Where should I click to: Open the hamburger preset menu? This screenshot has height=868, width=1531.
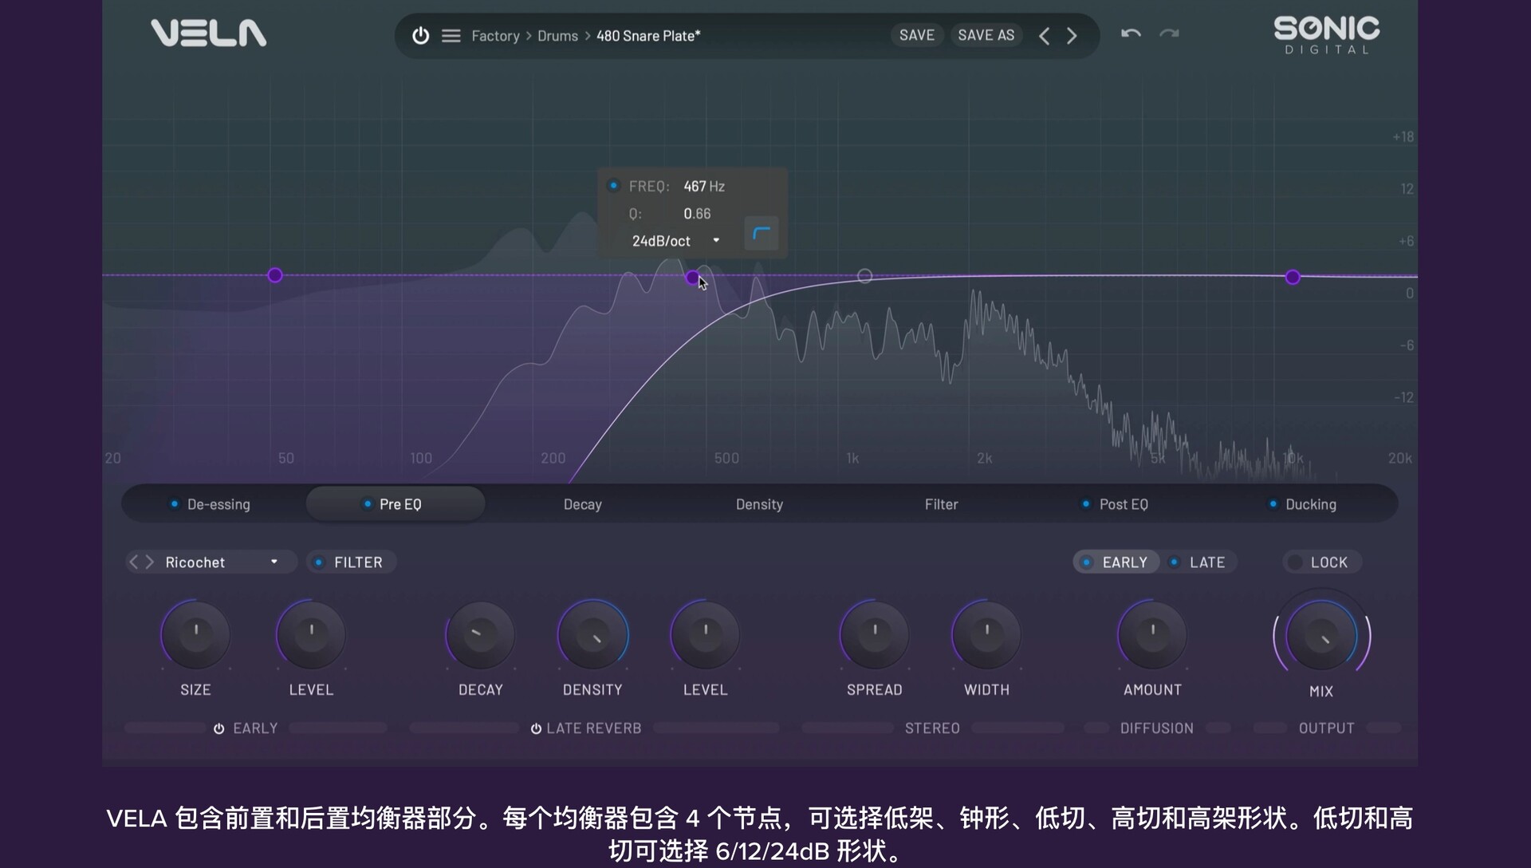451,36
